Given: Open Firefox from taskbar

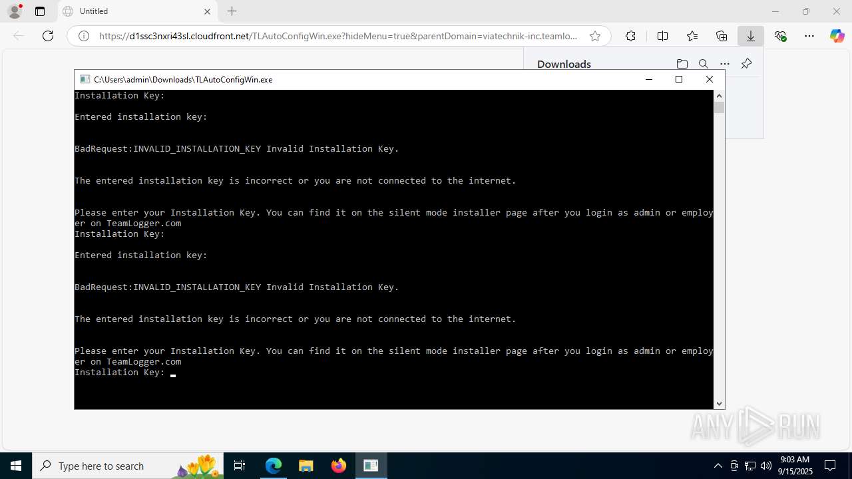Looking at the screenshot, I should point(338,466).
